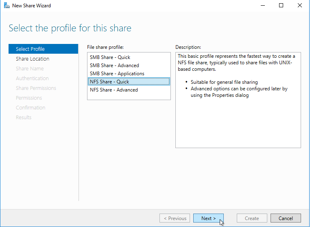Close the New Share Wizard window

point(300,6)
